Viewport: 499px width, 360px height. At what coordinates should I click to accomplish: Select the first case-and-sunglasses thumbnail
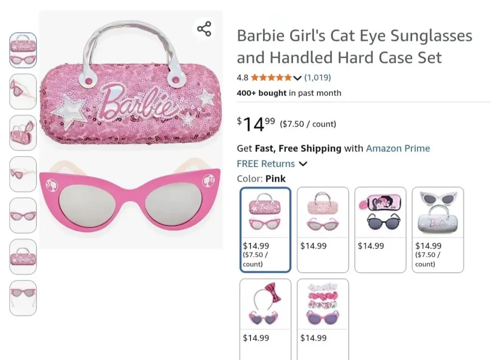tap(23, 50)
